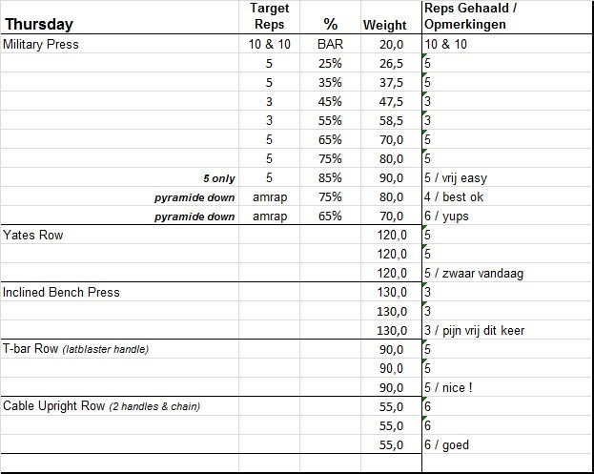
Task: Select the 58,5 weight cell
Action: click(x=392, y=120)
